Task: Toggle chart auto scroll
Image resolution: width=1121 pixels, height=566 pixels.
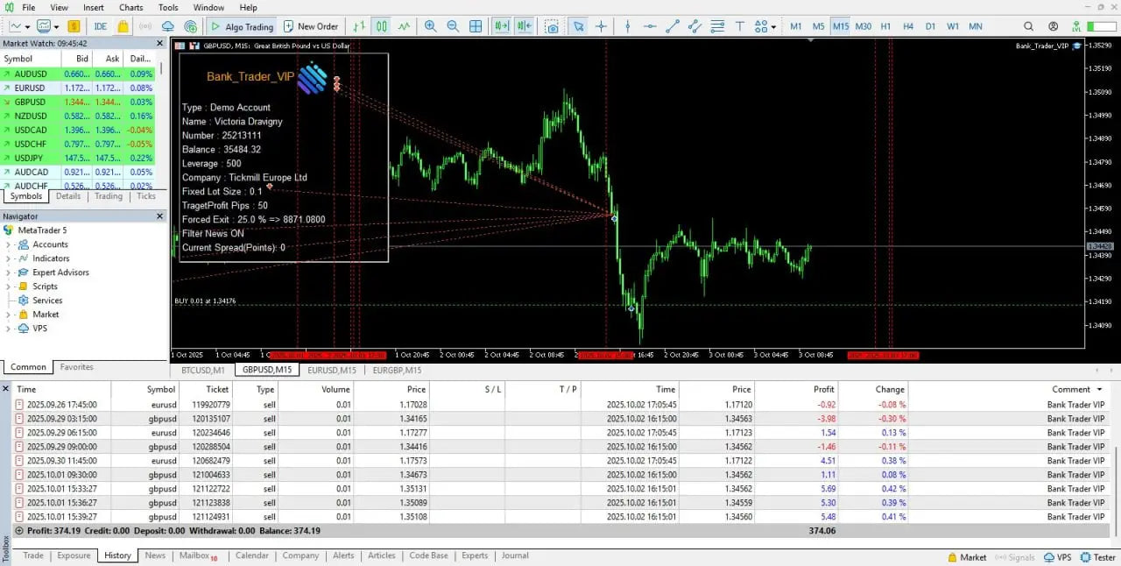Action: click(501, 26)
